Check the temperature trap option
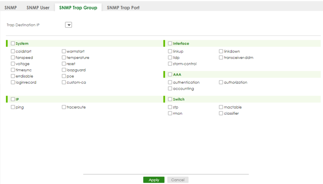The image size is (323, 184). (64, 57)
